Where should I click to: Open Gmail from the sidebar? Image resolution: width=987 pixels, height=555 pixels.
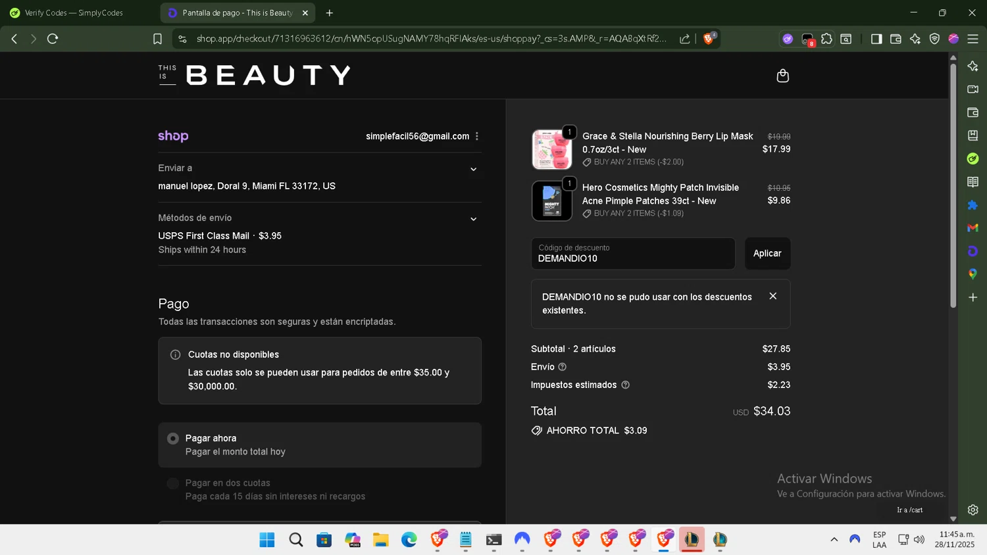coord(973,228)
